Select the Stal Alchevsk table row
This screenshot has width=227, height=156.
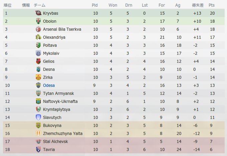point(113,141)
